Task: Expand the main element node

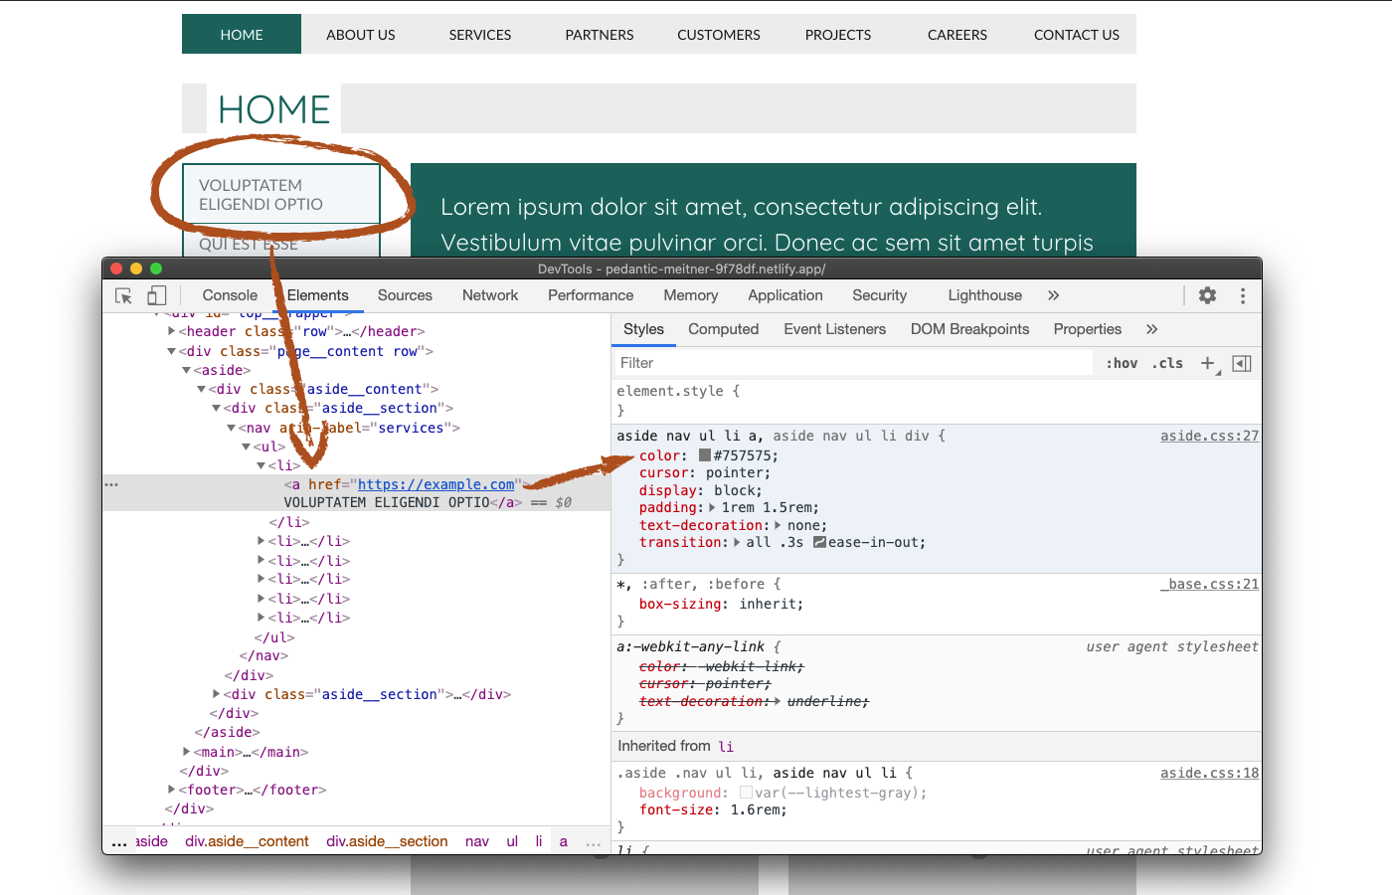Action: coord(187,752)
